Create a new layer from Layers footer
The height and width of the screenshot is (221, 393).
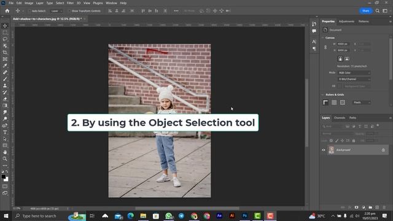click(377, 207)
